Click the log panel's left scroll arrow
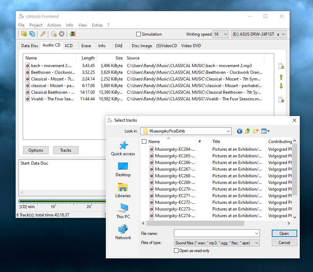313x272 pixels. pos(22,193)
